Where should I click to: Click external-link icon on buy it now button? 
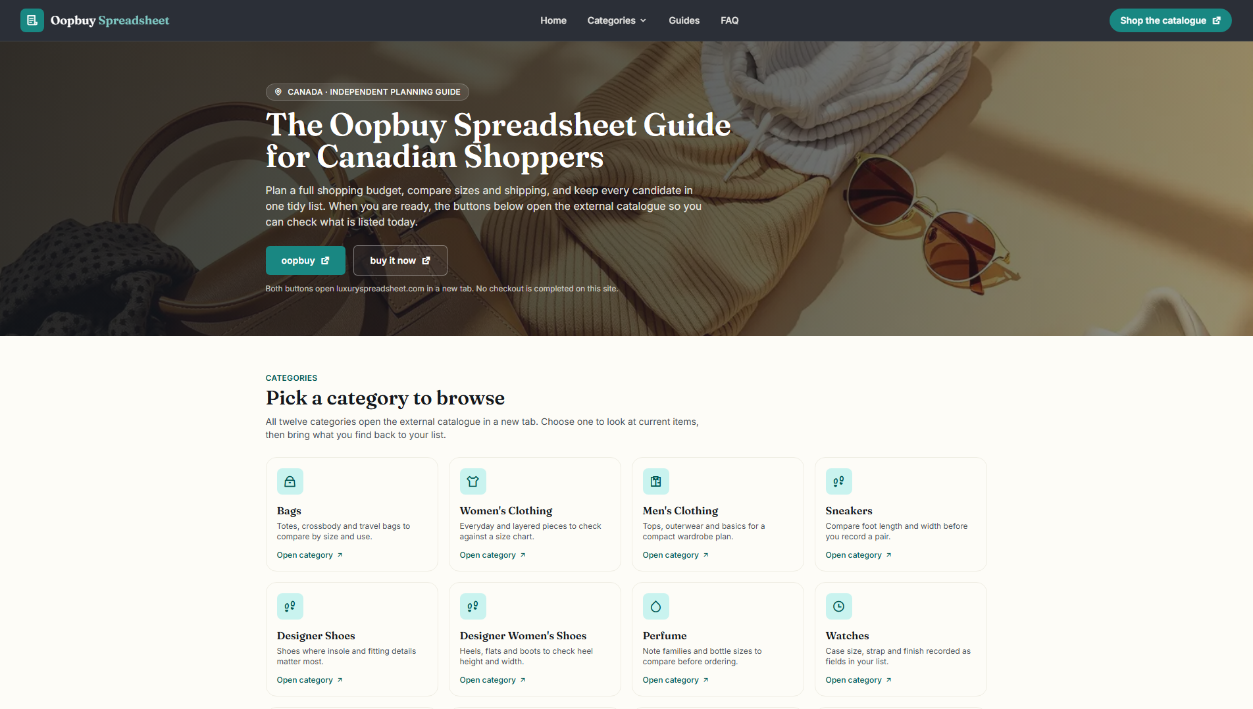(426, 260)
